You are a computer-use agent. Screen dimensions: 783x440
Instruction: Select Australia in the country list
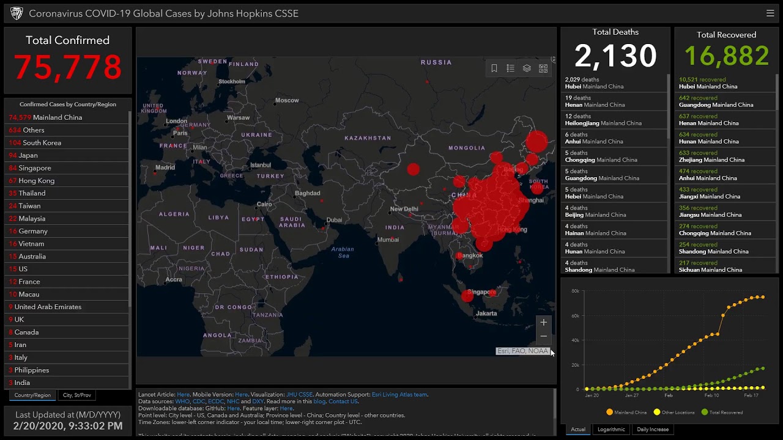(x=67, y=257)
